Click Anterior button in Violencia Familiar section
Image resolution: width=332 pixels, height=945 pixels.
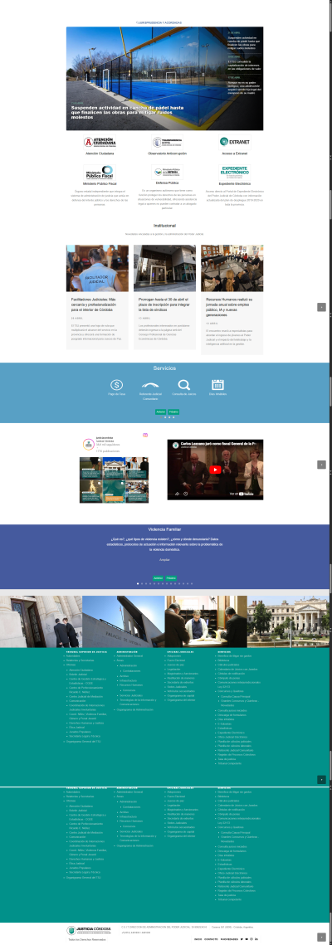(158, 578)
